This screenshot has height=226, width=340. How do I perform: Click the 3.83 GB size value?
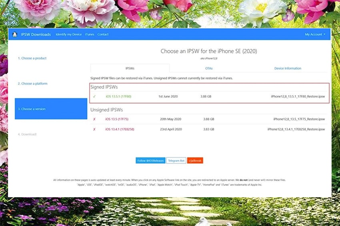208,129
